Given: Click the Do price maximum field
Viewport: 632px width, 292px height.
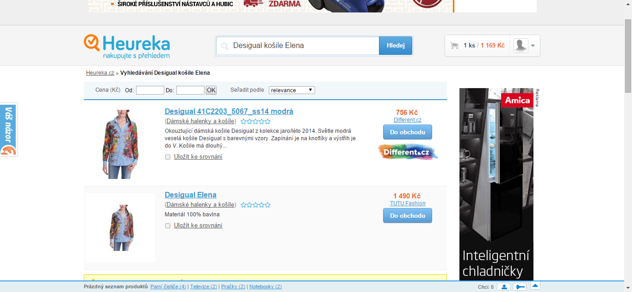Looking at the screenshot, I should click(x=190, y=90).
